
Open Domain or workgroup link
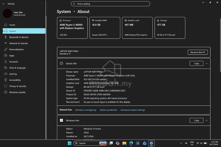86,110
